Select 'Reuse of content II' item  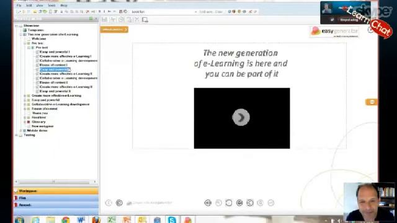54,82
